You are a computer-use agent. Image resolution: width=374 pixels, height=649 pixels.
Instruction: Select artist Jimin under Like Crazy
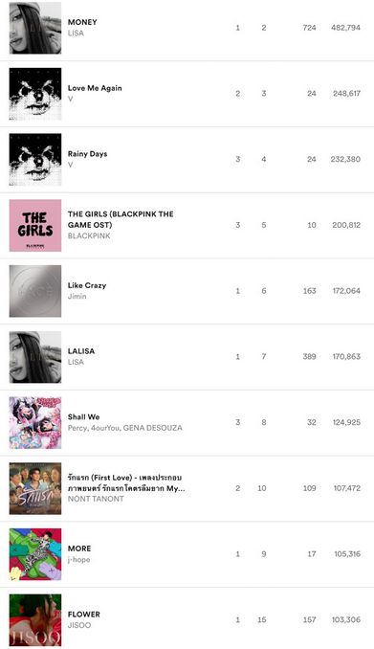point(77,297)
